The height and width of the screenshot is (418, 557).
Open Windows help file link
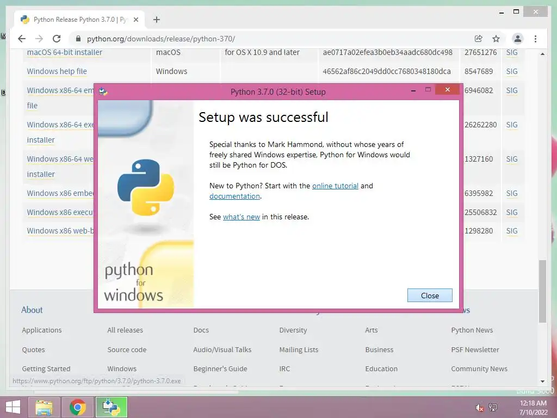point(57,71)
